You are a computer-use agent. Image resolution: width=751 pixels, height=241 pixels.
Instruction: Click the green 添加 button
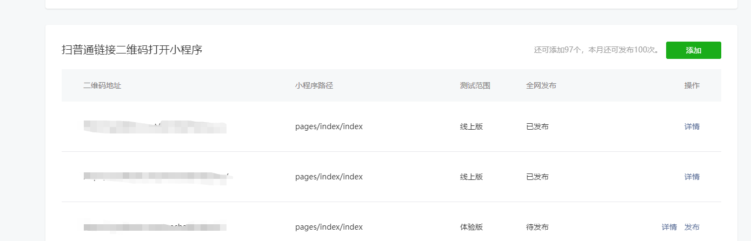(693, 50)
